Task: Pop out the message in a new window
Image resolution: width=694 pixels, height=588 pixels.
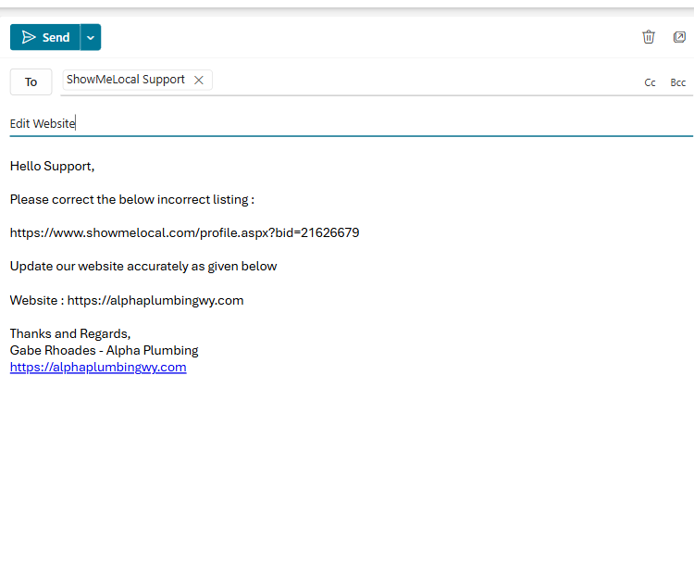Action: click(679, 37)
